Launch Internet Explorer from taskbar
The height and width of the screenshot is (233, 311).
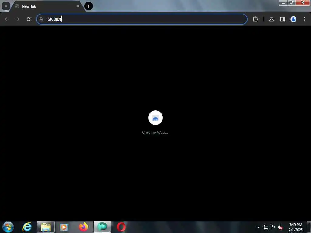tap(27, 227)
